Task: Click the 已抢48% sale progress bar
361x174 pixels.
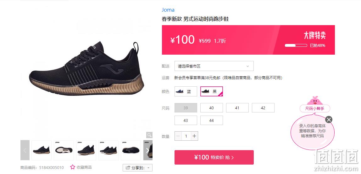Action: [x=296, y=46]
